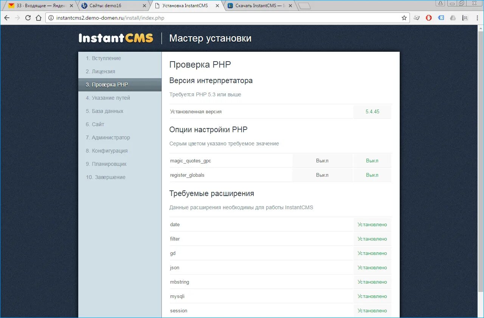Screen dimensions: 484x318
Task: Click the scrollbar up arrow
Action: point(481,28)
